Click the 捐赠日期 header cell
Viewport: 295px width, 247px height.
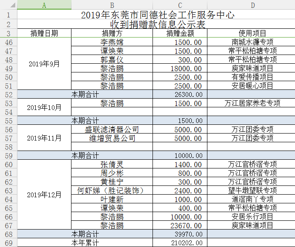pyautogui.click(x=44, y=33)
